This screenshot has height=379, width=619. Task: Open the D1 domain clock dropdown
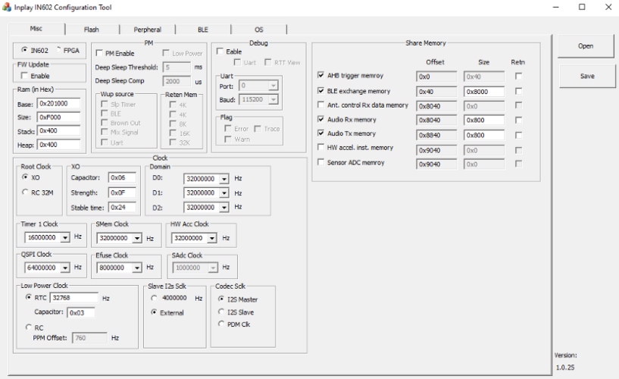point(224,193)
